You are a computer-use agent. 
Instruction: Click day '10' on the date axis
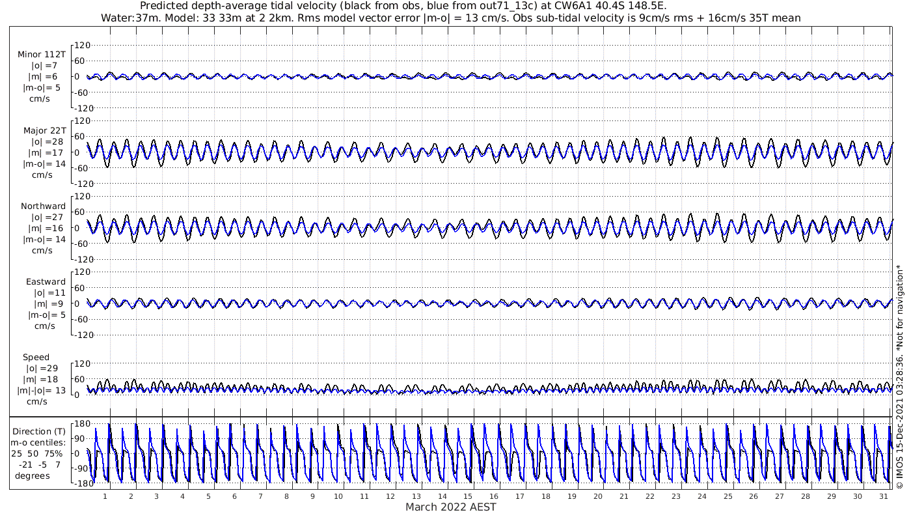(x=338, y=496)
